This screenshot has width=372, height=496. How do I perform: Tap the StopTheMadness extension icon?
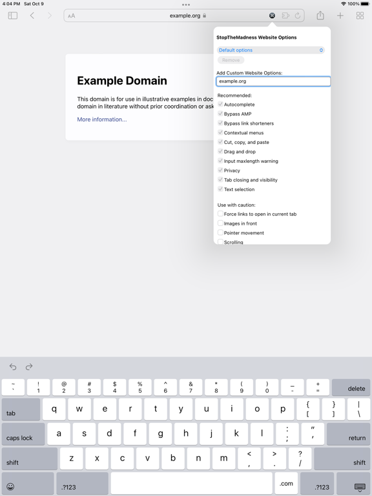point(272,15)
